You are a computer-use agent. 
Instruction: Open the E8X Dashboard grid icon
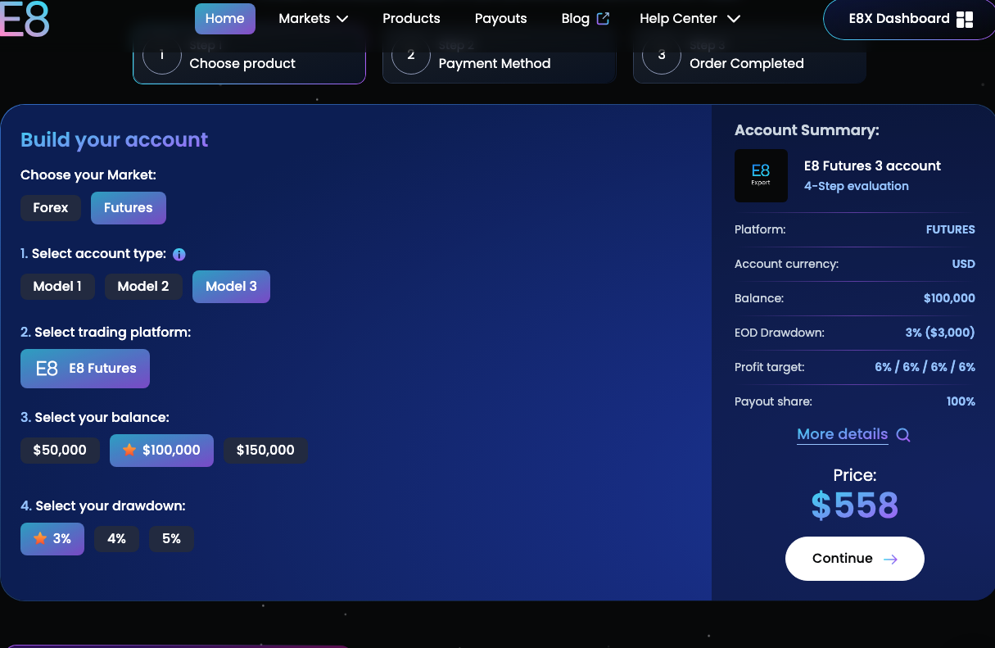pyautogui.click(x=965, y=20)
